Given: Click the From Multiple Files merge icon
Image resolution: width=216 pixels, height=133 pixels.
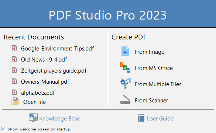Looking at the screenshot, I should (125, 84).
